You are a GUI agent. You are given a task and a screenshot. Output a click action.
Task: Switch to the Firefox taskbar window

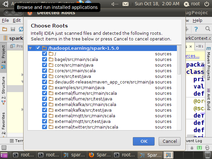coord(100,155)
